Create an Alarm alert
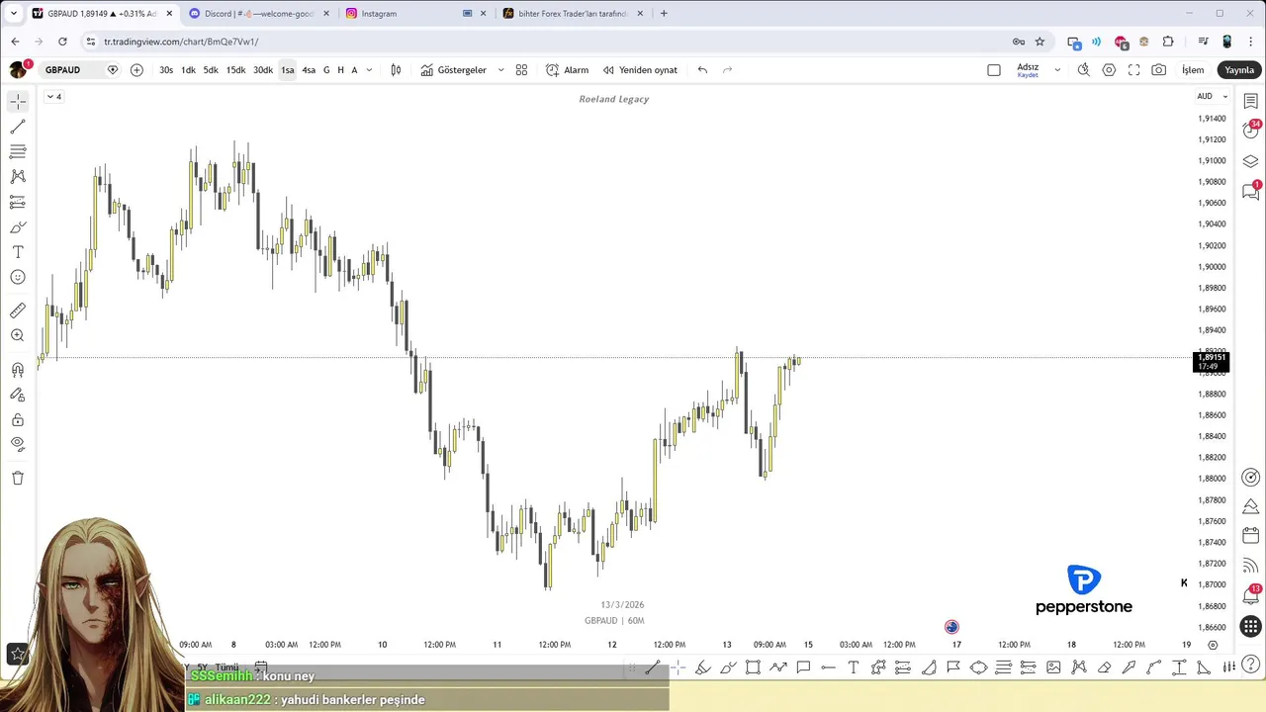 tap(568, 70)
